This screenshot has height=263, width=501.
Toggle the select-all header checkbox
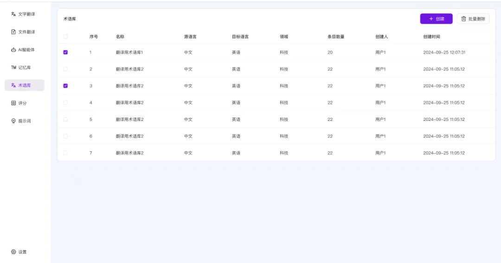(65, 37)
